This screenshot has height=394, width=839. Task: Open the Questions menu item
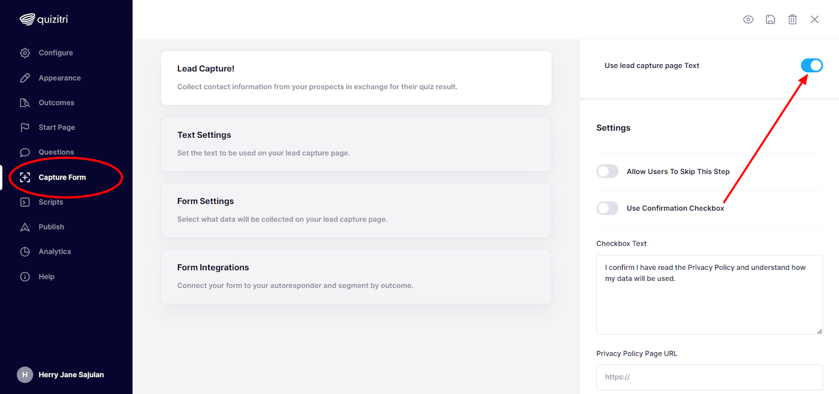pos(56,152)
